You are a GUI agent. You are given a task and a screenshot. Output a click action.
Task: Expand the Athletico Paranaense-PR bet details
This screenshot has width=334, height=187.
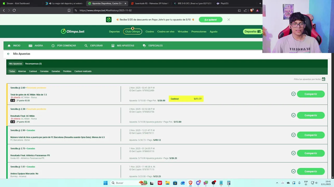coord(293,153)
